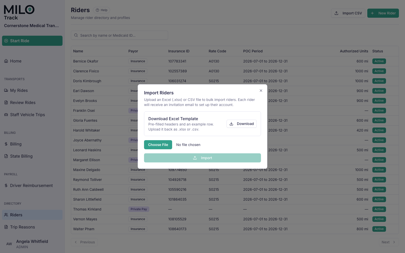Click the Riders people icon
Viewport: 405px width, 253px height.
pyautogui.click(x=6, y=215)
